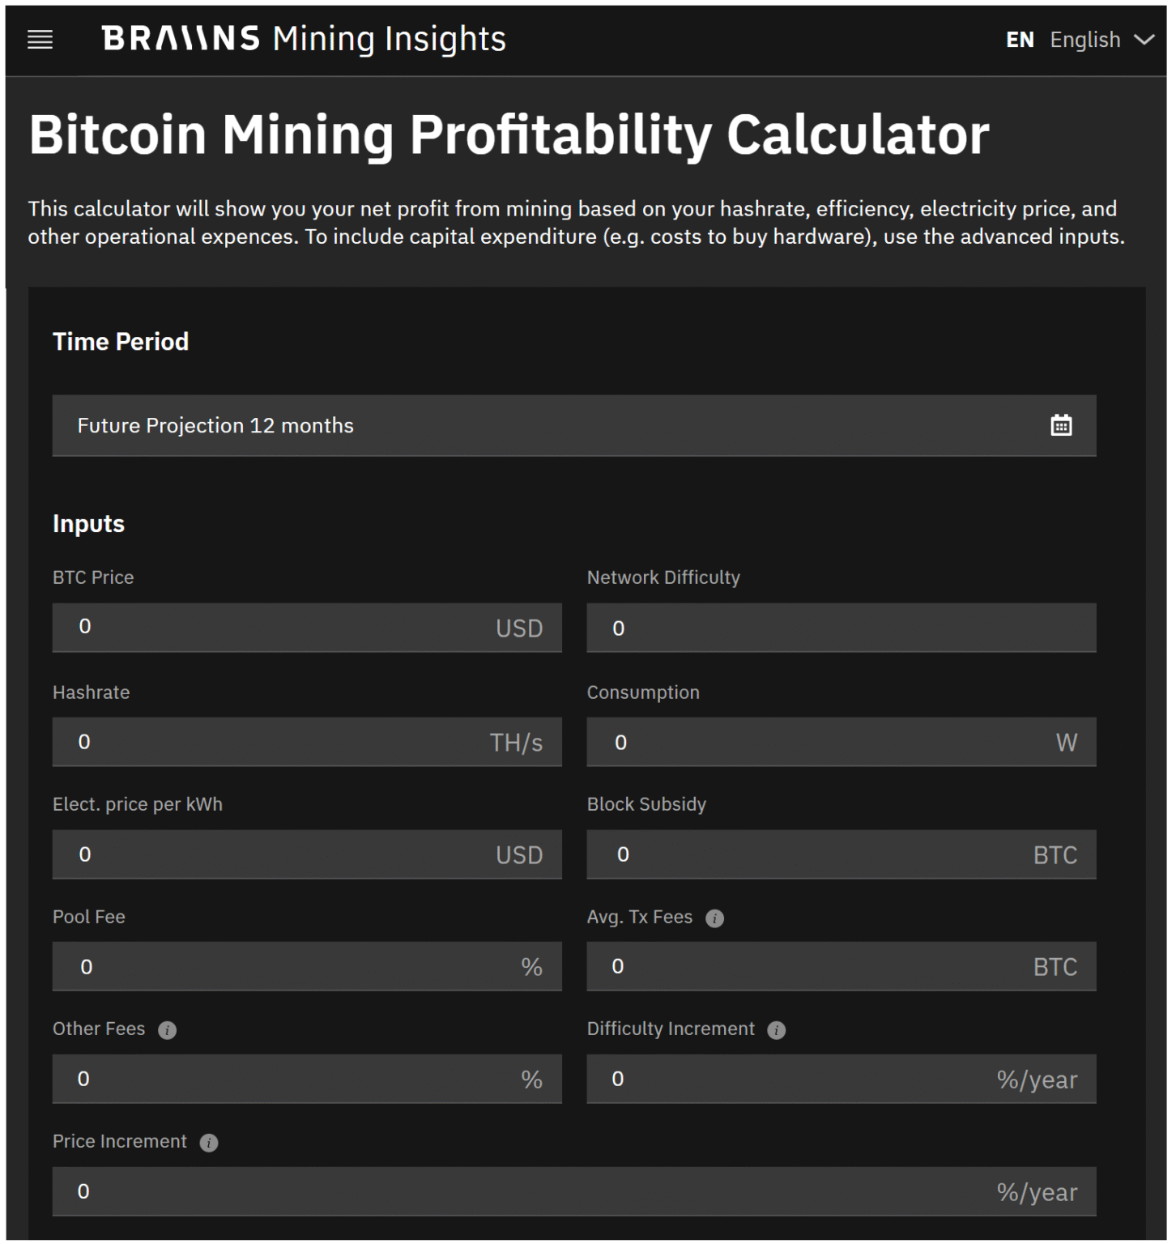Viewport: 1176px width, 1244px height.
Task: Click the calendar icon in Time Period
Action: pos(1063,424)
